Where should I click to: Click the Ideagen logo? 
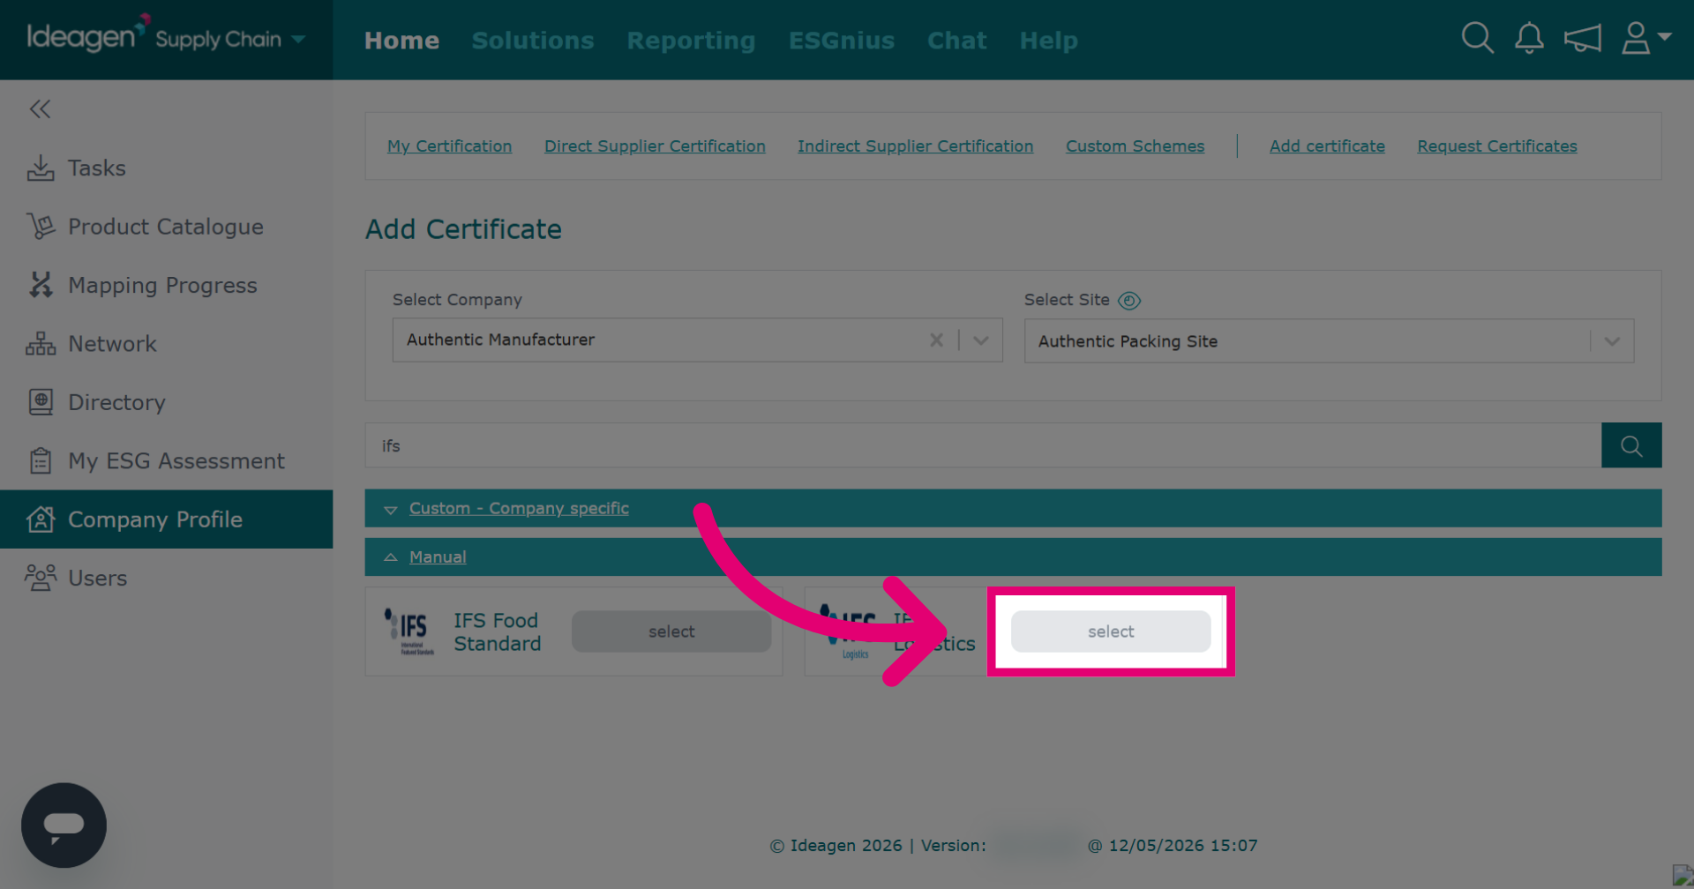click(x=88, y=35)
